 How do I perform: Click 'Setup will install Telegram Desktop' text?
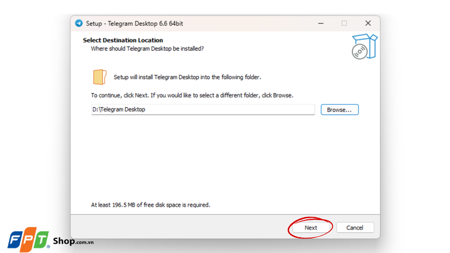[187, 77]
